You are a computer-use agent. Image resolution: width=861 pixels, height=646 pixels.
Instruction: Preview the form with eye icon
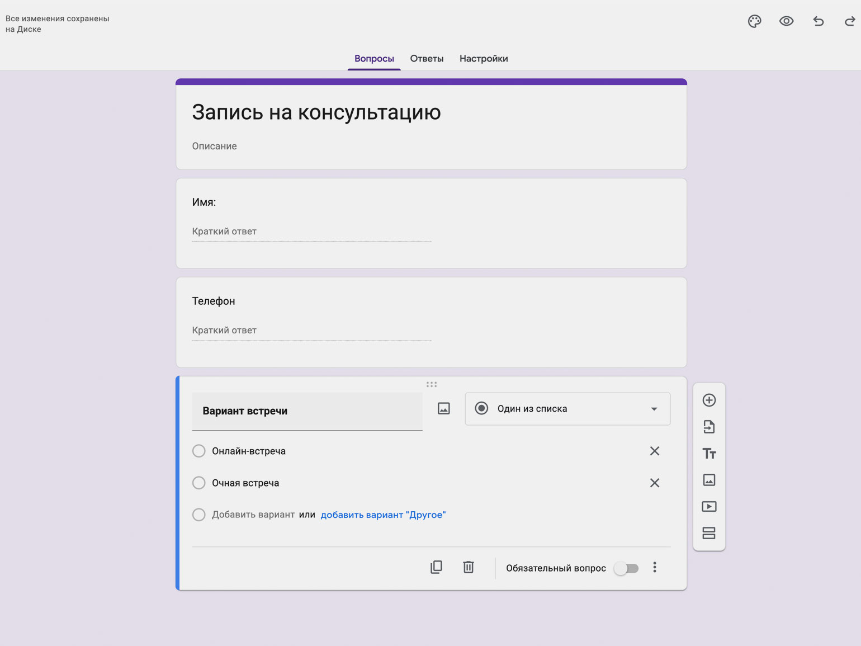[786, 22]
